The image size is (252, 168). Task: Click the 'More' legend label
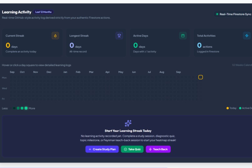[x=32, y=108]
